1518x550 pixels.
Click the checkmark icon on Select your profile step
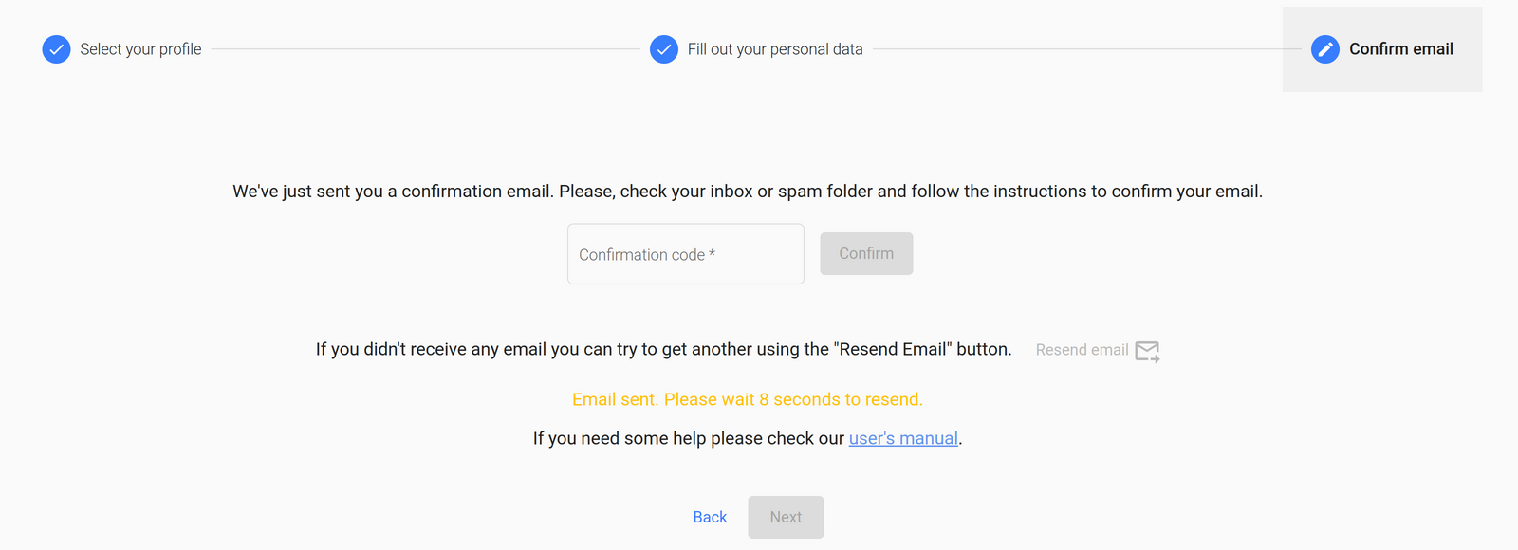56,49
